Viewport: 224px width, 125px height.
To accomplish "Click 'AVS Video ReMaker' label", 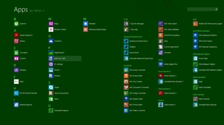I will (x=171, y=30).
